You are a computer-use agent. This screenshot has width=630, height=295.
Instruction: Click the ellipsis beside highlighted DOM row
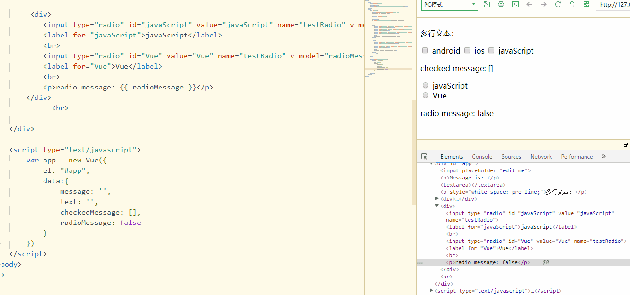[x=420, y=262]
